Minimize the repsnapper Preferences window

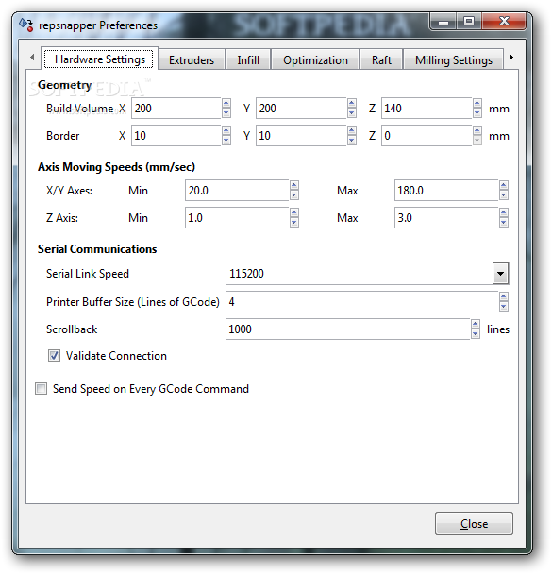[x=443, y=22]
